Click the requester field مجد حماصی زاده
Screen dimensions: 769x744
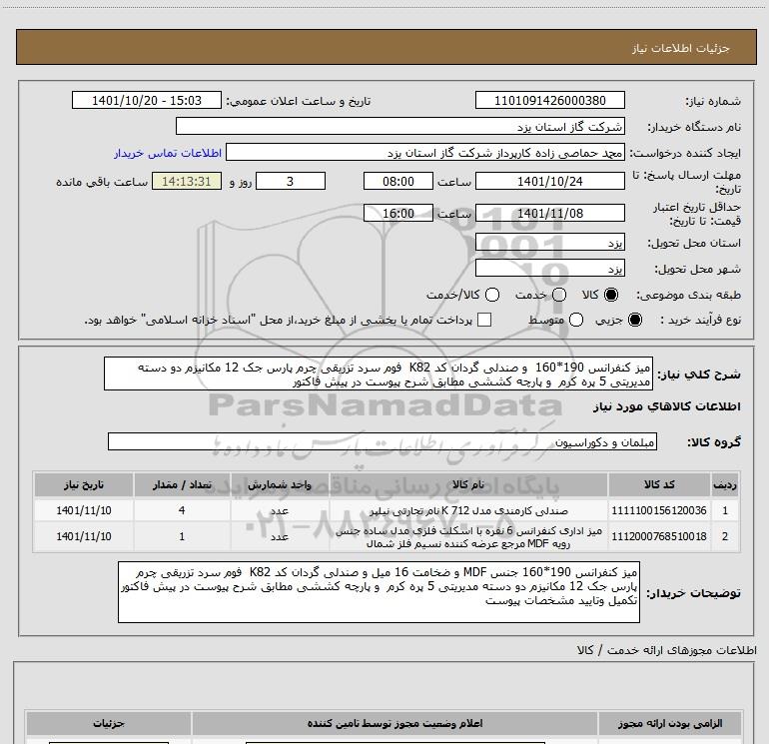(425, 153)
